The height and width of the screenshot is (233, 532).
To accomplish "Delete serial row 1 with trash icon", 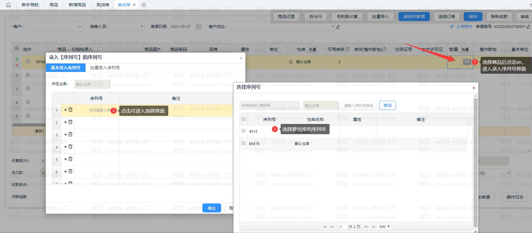I will tap(70, 110).
